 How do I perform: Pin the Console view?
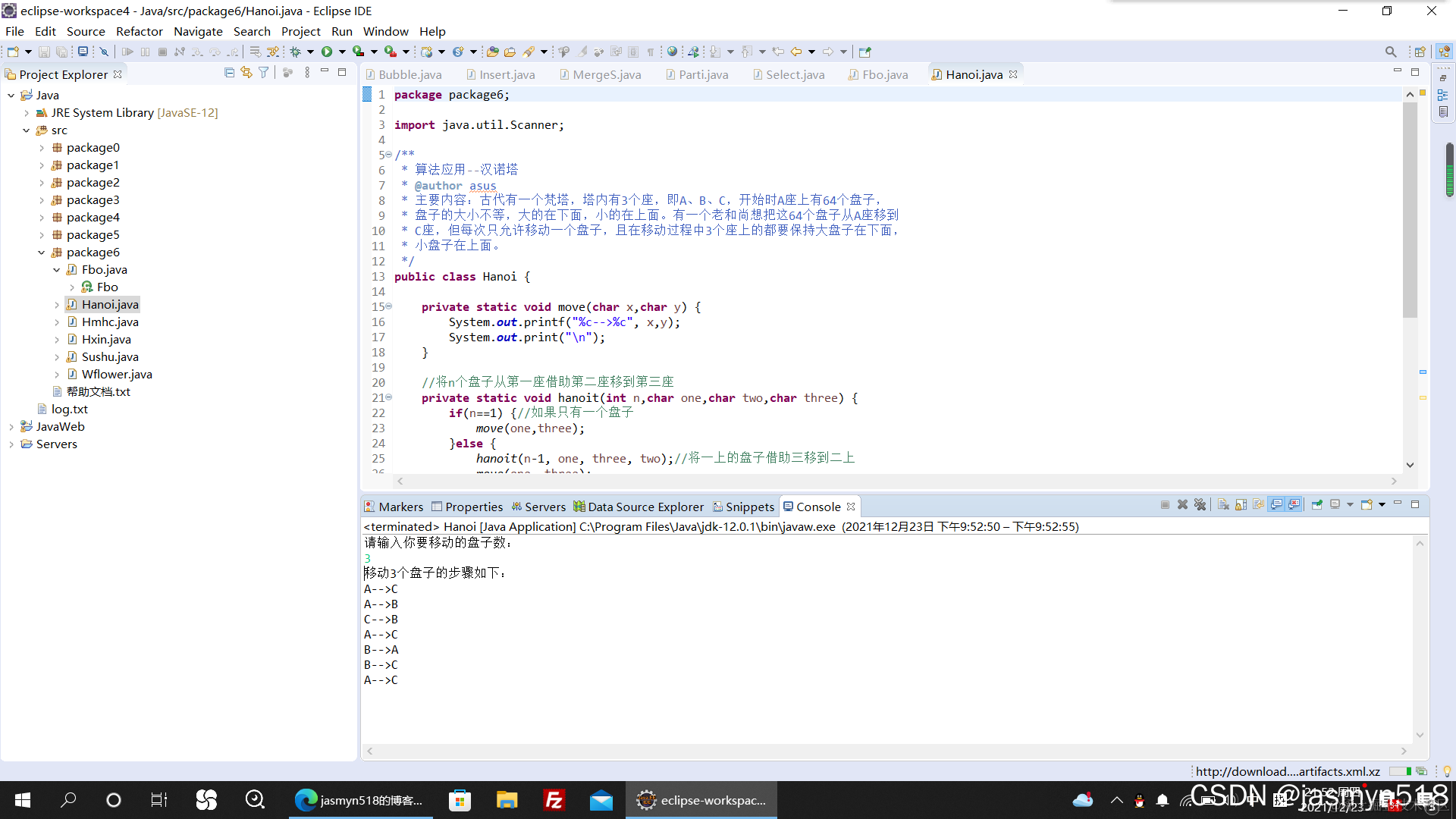[1317, 505]
